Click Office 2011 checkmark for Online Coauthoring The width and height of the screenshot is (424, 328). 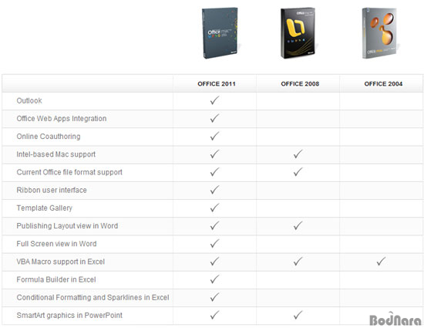(x=215, y=136)
